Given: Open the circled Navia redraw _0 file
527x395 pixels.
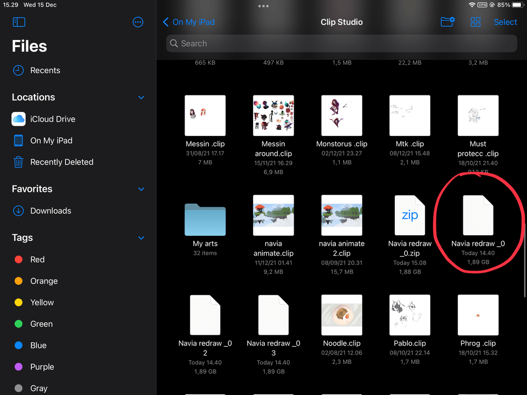Looking at the screenshot, I should click(x=478, y=216).
